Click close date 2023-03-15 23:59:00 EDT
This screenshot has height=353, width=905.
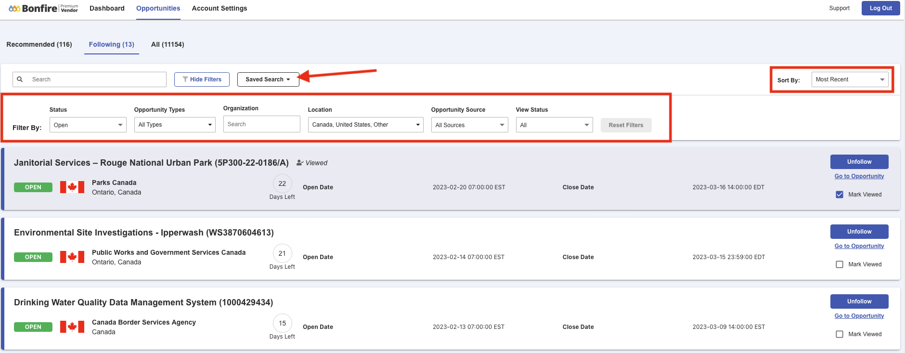click(729, 257)
